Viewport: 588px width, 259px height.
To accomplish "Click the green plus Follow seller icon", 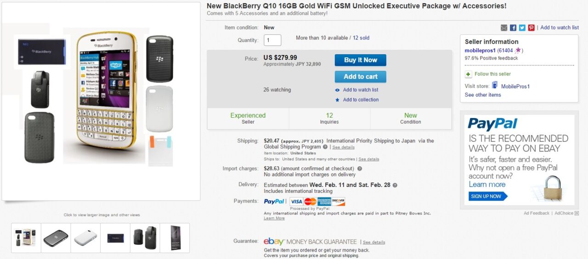I will coord(468,74).
